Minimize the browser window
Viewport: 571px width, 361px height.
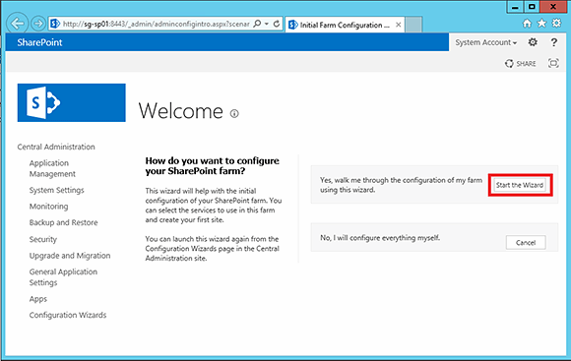515,7
